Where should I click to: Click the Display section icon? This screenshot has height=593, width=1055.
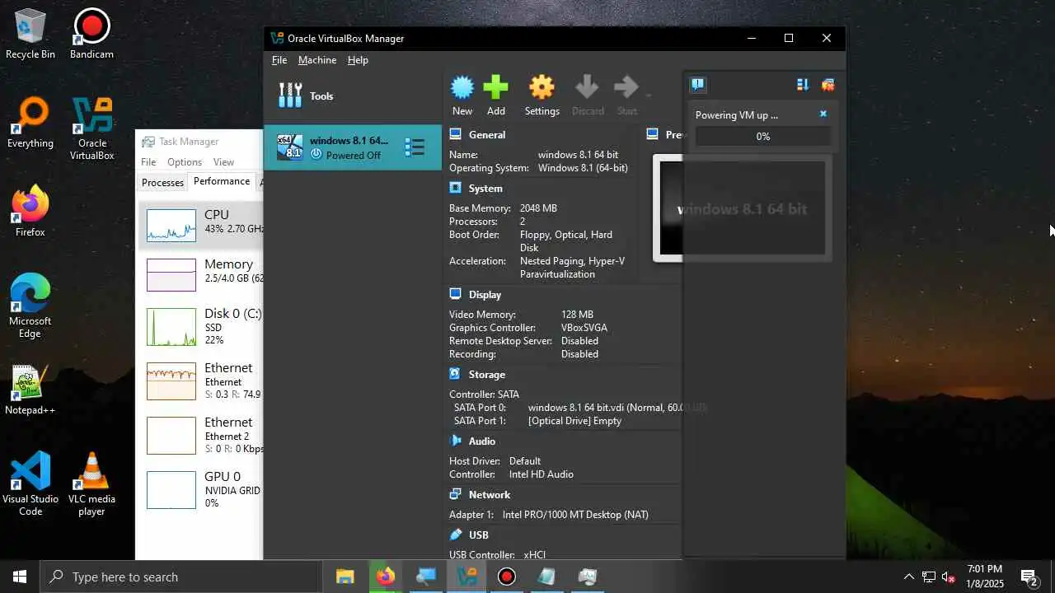[456, 294]
